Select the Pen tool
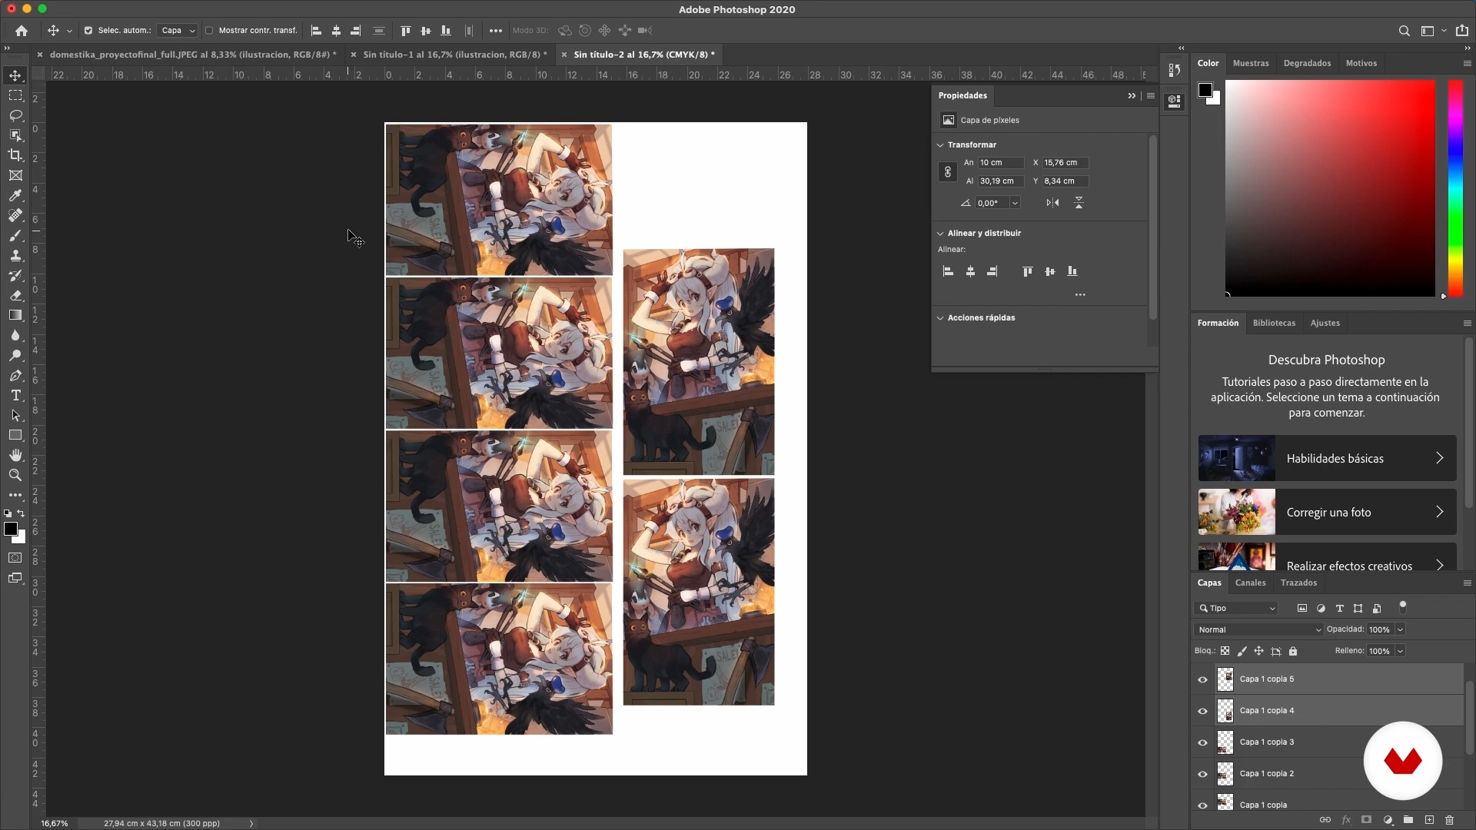This screenshot has width=1476, height=830. click(x=15, y=375)
